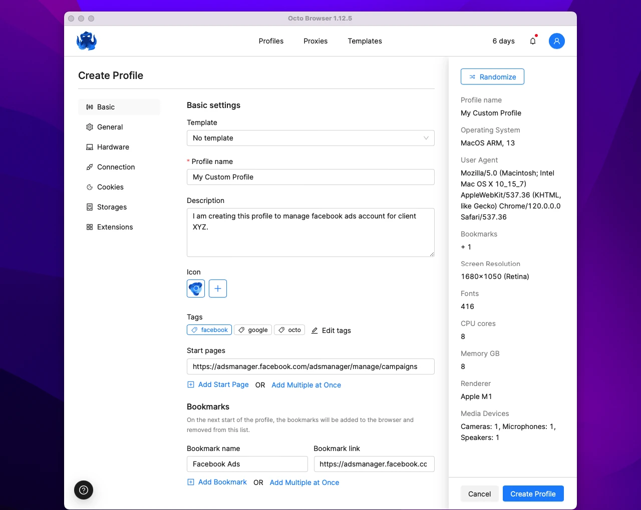Viewport: 641px width, 510px height.
Task: Click the Octo Browser octopus logo
Action: (86, 41)
